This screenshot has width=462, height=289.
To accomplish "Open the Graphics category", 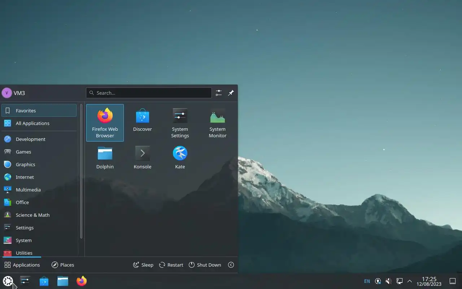I will pos(39,164).
